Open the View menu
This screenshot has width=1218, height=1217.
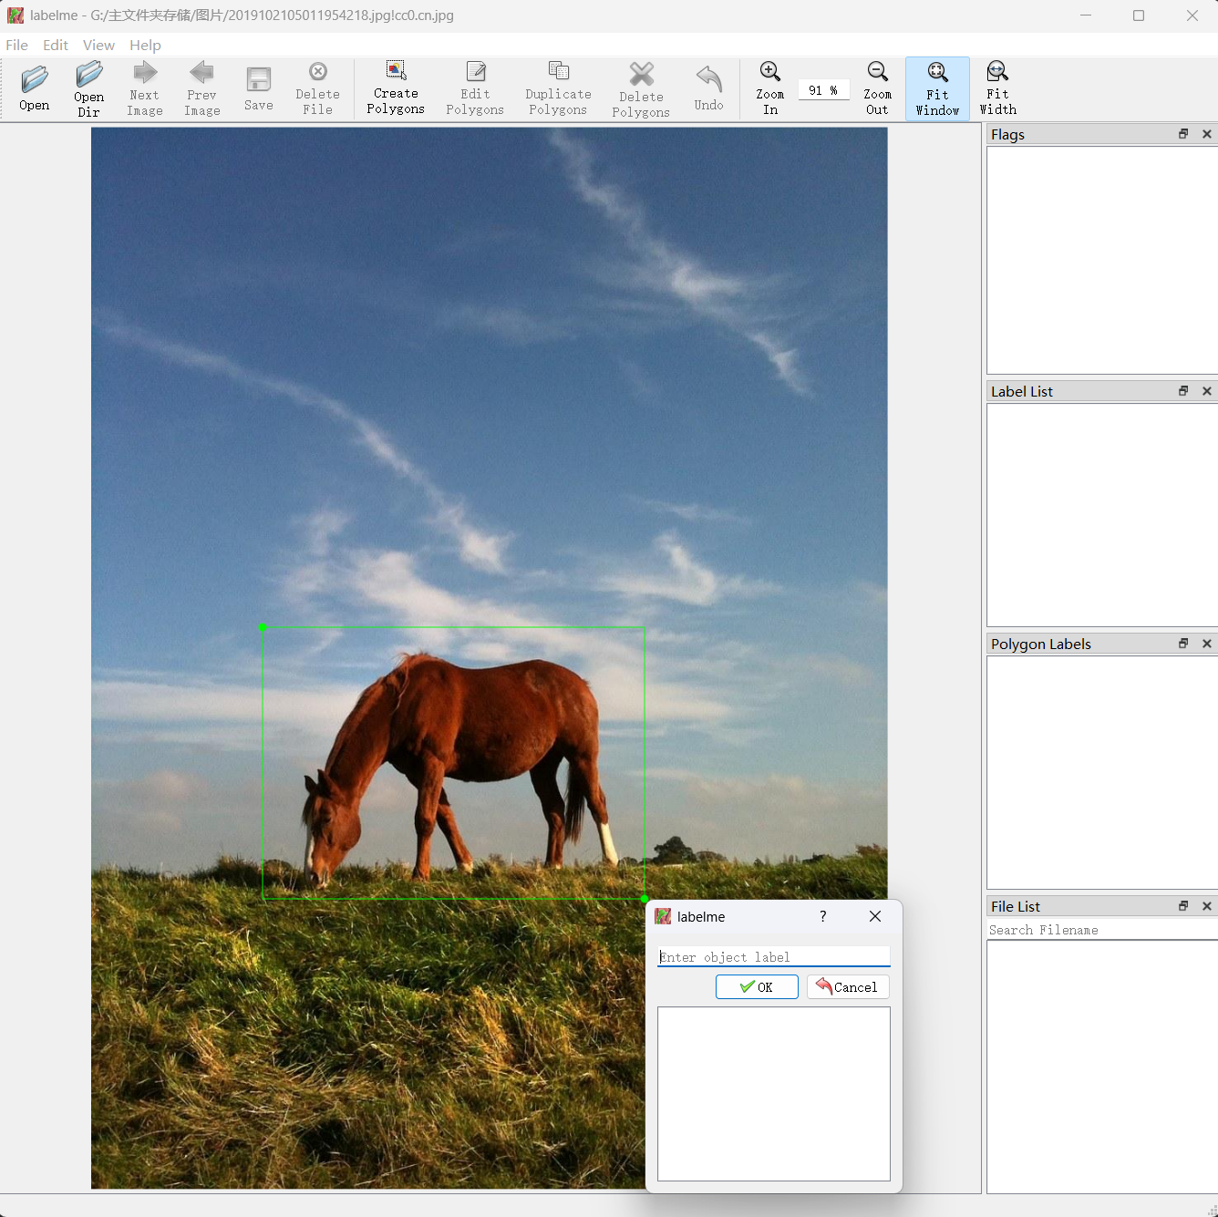[x=98, y=45]
